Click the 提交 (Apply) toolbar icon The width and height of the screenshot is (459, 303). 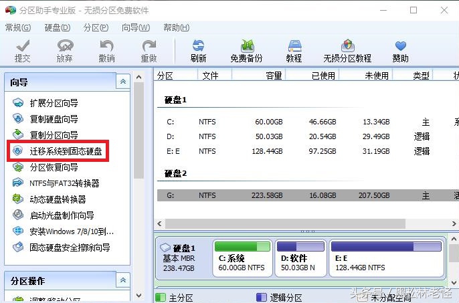[23, 52]
